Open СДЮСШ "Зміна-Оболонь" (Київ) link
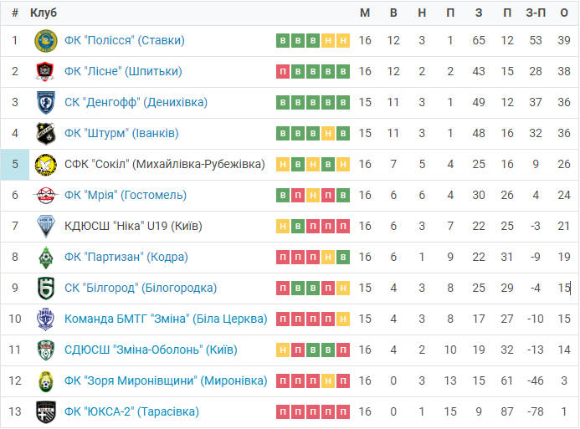 point(151,350)
